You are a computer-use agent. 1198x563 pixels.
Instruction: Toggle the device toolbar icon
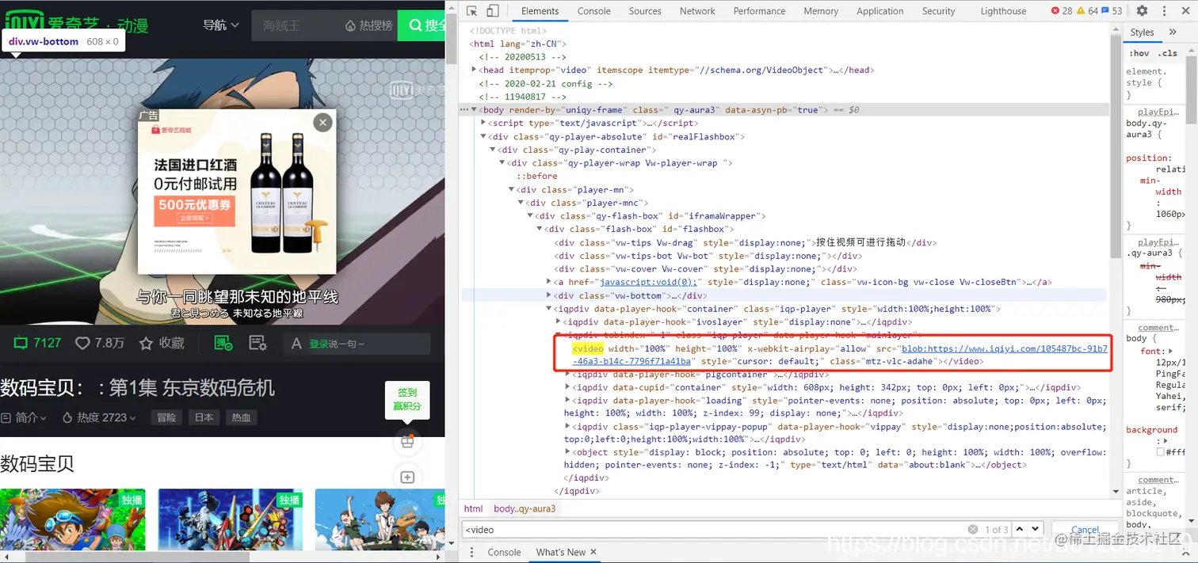pyautogui.click(x=492, y=11)
